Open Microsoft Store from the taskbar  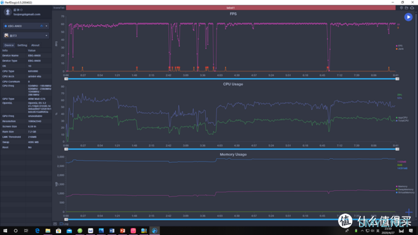(58, 231)
